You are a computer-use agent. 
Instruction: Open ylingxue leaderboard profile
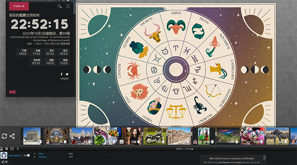point(42,157)
